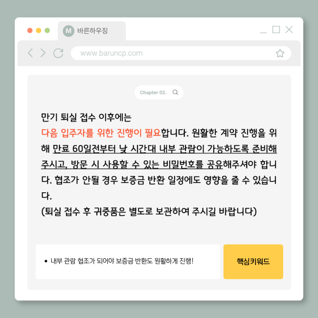Minimize the window with underscore icon

pos(263,32)
